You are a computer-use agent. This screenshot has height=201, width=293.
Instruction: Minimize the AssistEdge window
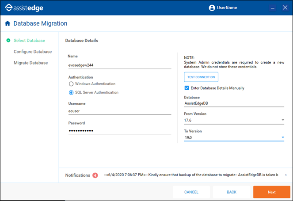(273, 8)
